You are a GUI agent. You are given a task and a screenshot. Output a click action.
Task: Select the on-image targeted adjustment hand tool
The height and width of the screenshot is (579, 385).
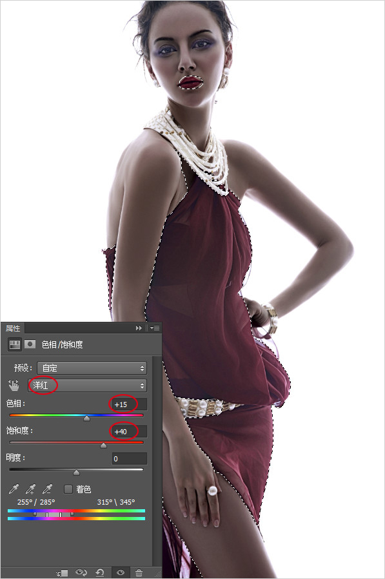(14, 386)
